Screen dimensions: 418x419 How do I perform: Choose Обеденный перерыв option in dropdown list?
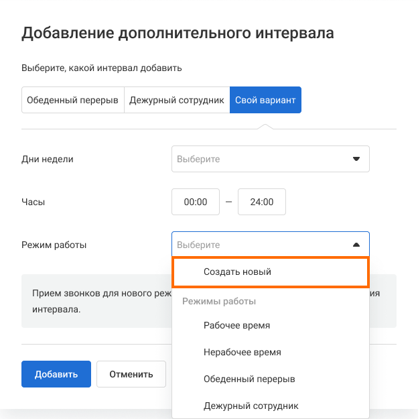[249, 379]
